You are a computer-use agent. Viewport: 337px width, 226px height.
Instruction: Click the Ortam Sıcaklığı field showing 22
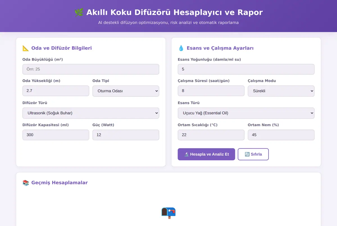coord(211,135)
